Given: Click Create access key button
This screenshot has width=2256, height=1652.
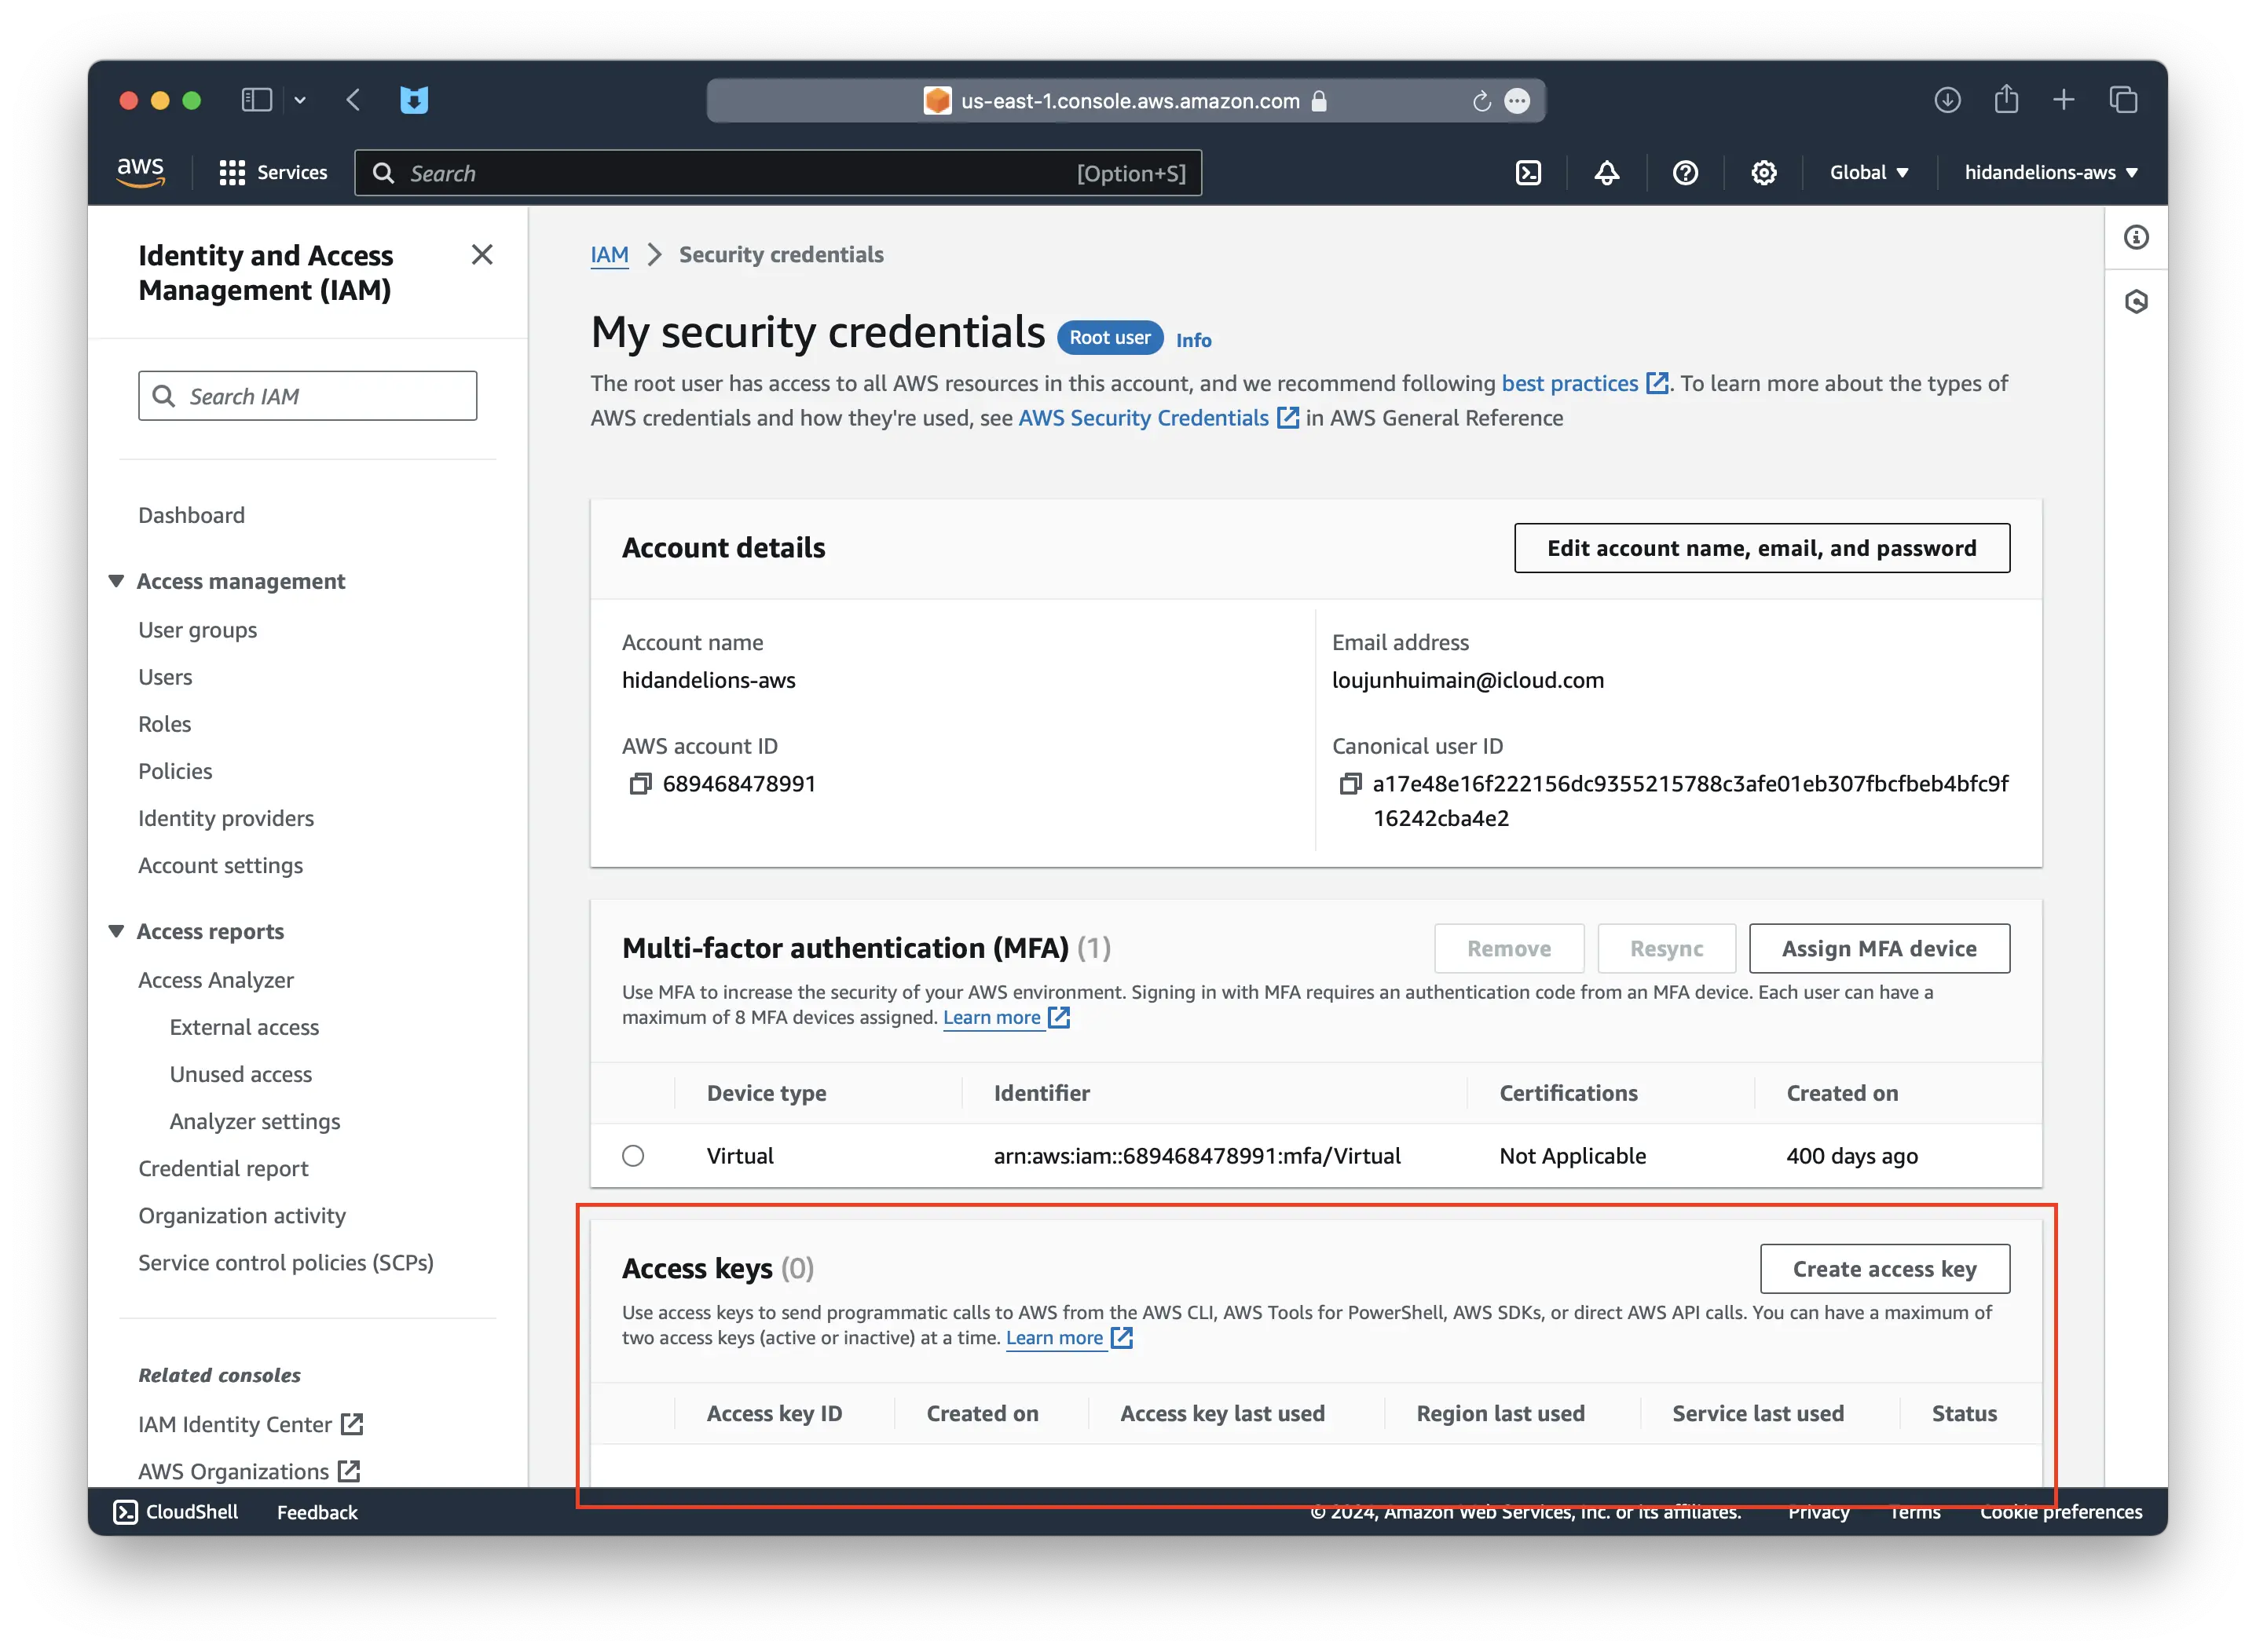Looking at the screenshot, I should click(x=1884, y=1268).
